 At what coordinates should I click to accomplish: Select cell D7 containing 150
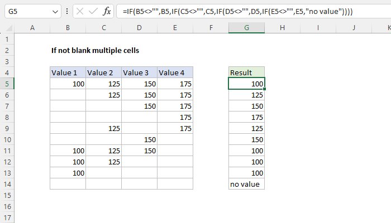point(140,106)
